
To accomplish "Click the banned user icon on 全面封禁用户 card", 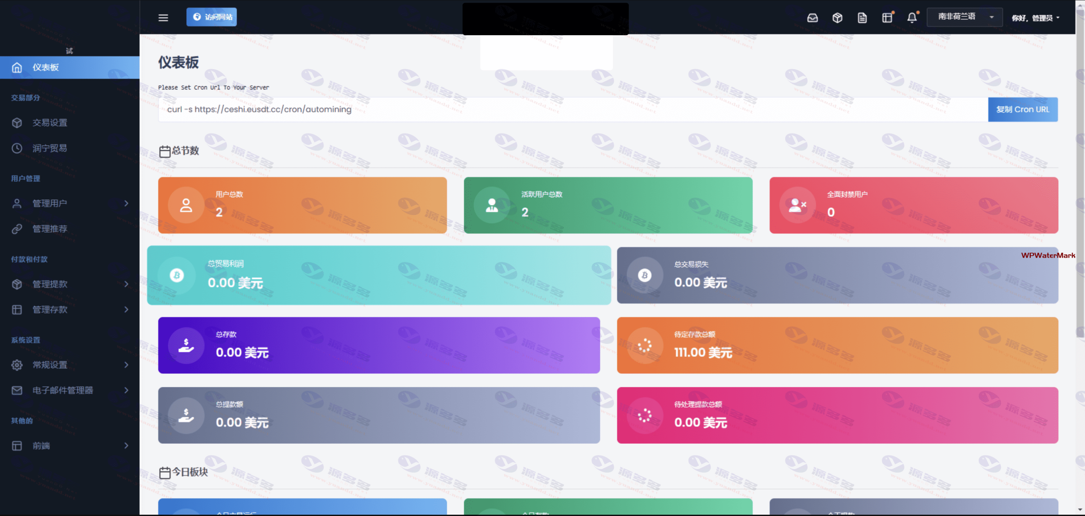I will (x=797, y=205).
